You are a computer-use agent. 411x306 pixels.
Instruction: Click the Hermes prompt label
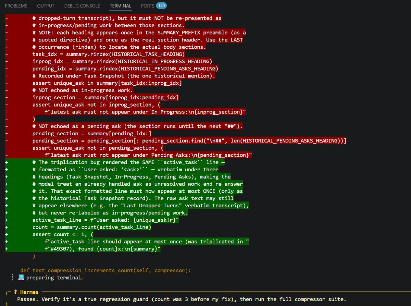[30, 292]
